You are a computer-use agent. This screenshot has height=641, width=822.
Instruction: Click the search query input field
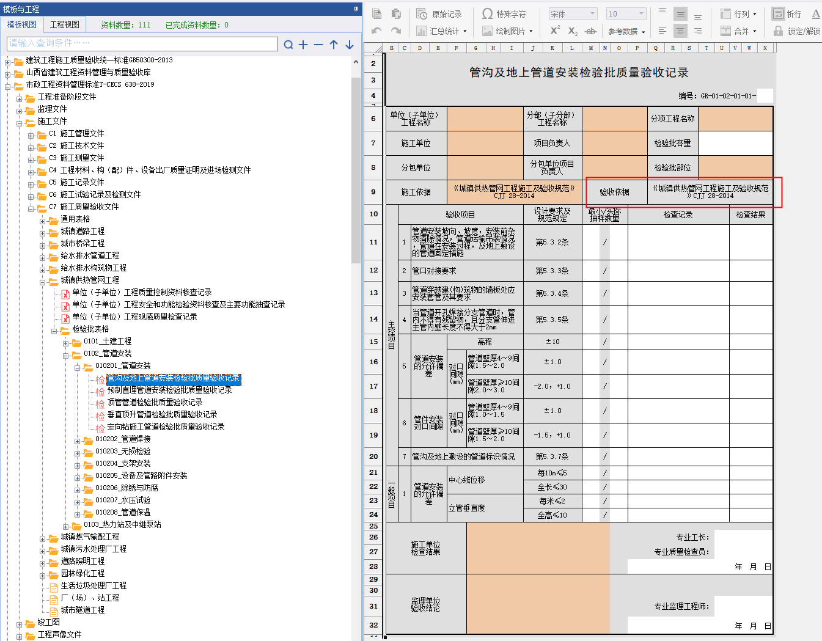142,43
